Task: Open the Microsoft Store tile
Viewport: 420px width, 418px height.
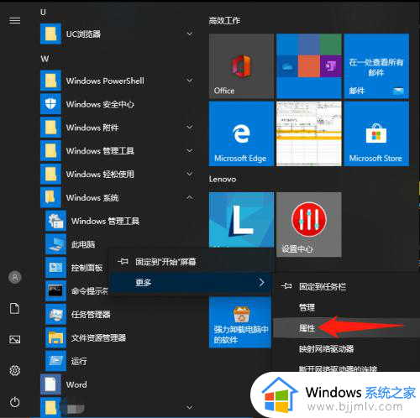Action: 376,133
